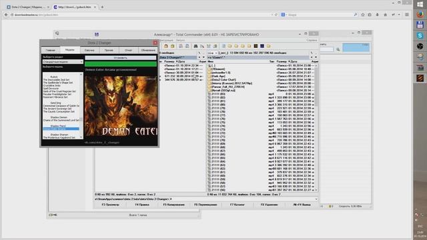Screen dimensions: 427x240
Task: Open Стандартные модели section dropdown
Action: point(63,62)
